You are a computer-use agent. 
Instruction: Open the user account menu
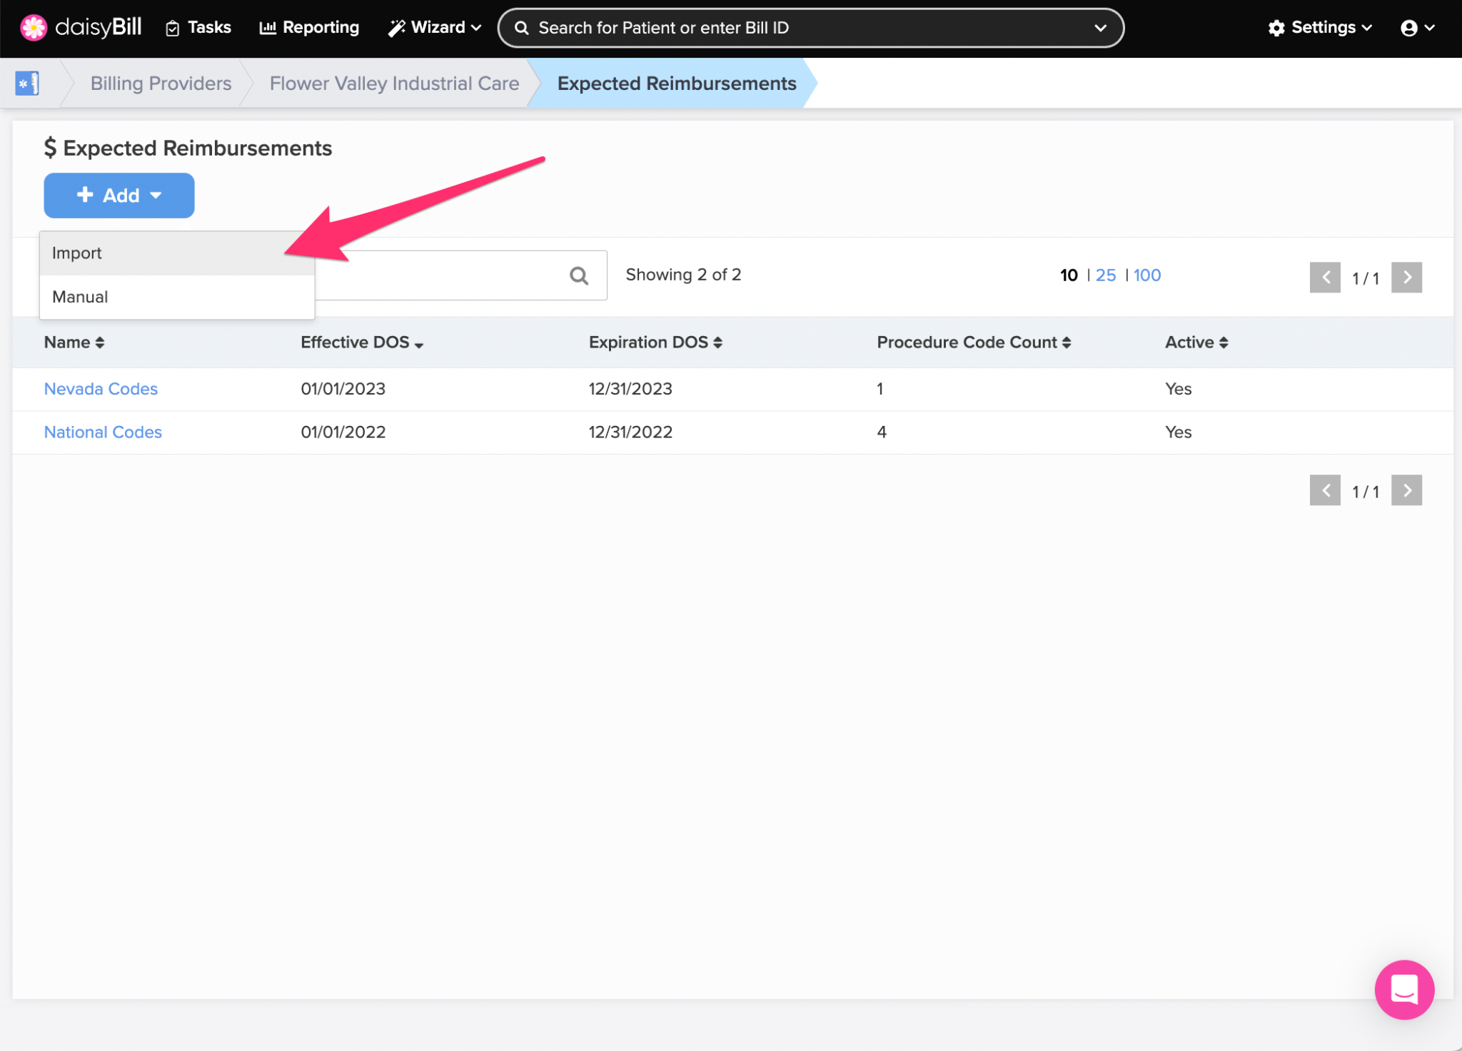click(x=1417, y=27)
